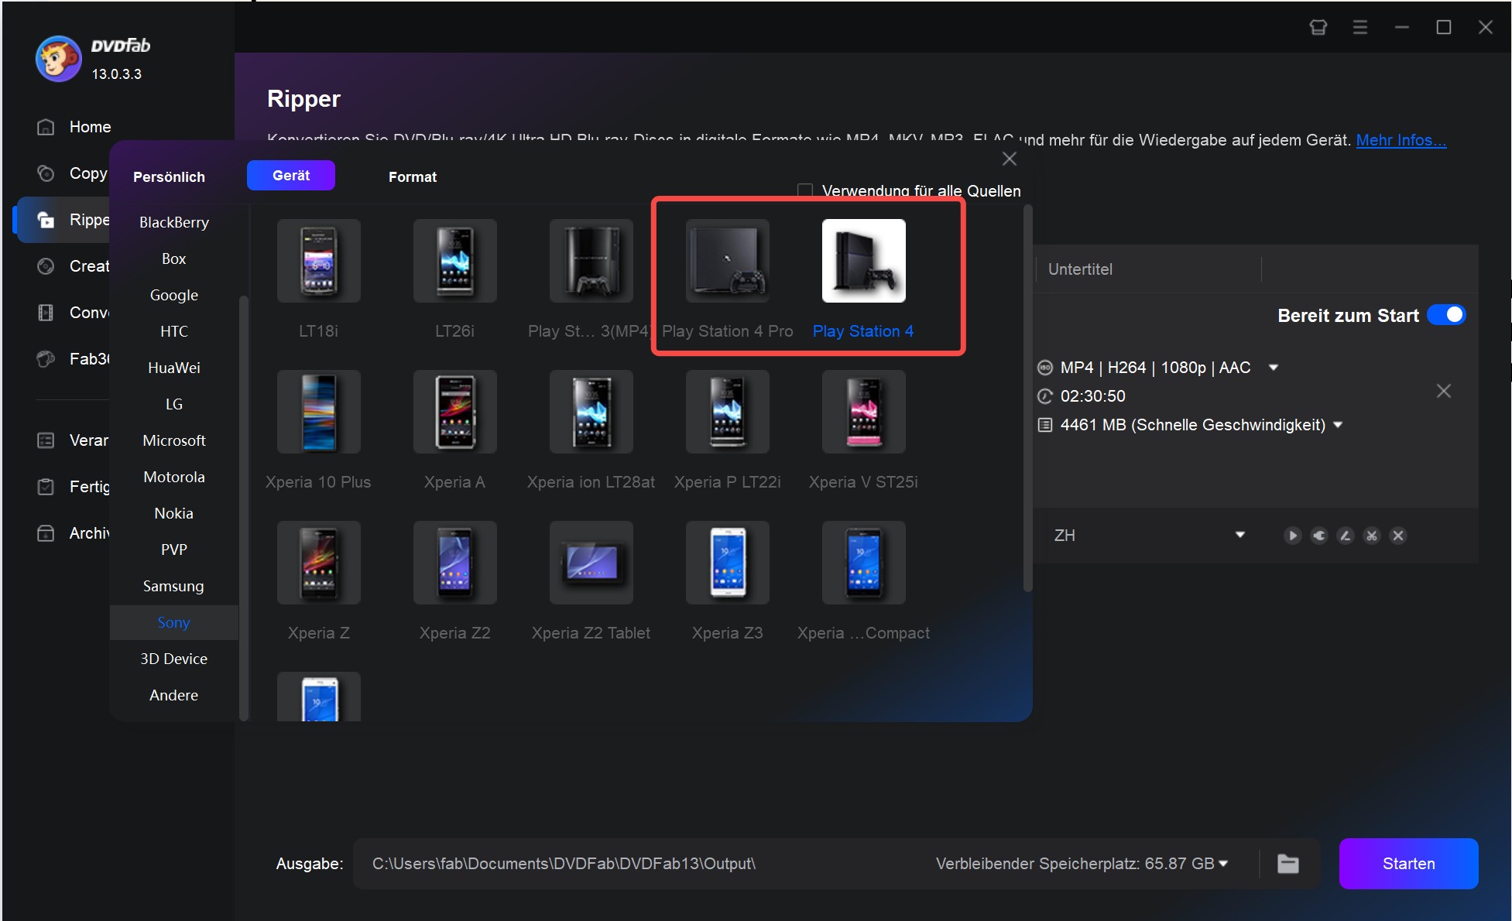Image resolution: width=1512 pixels, height=921 pixels.
Task: Select HuaWei in the brand list
Action: point(174,368)
